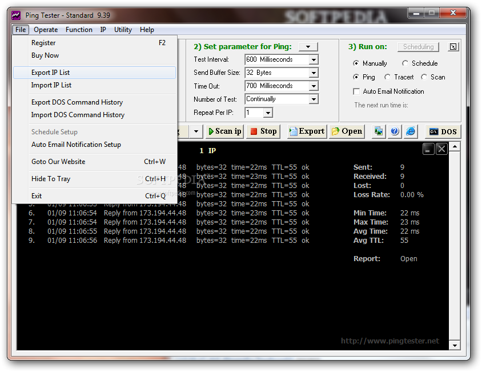Click the Loss Rate 0.00 % value
Image resolution: width=482 pixels, height=372 pixels.
coord(412,195)
